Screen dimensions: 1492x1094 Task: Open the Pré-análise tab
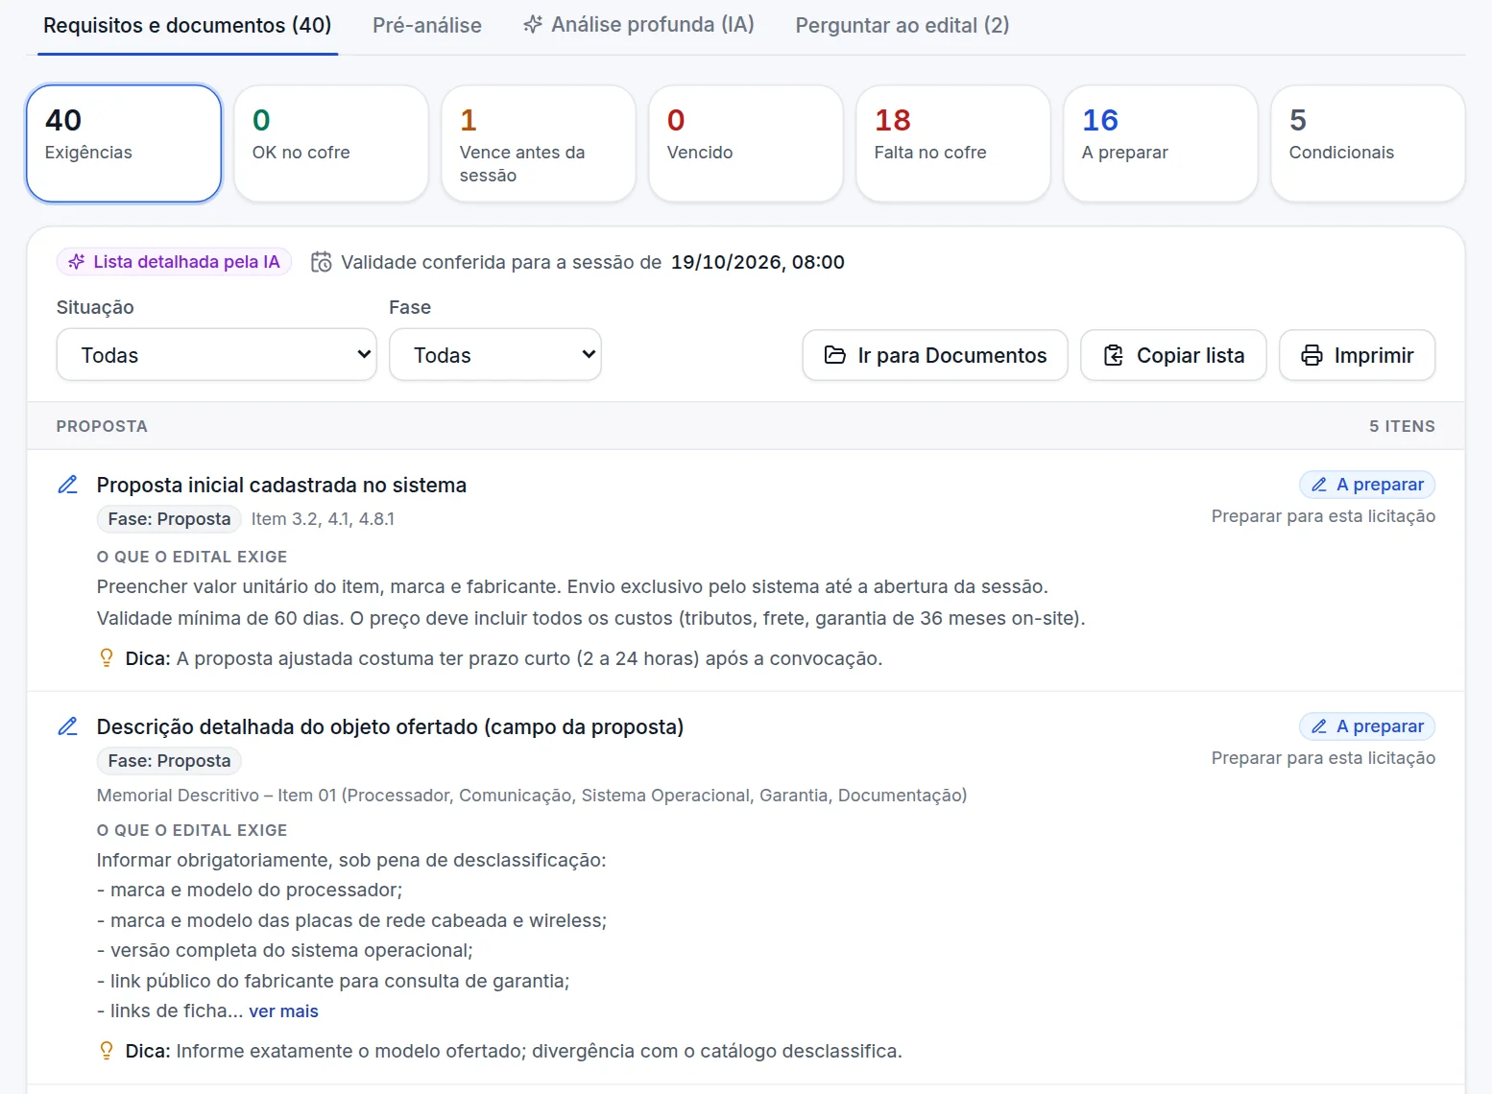pyautogui.click(x=427, y=26)
